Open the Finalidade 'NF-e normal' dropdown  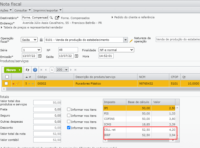pyautogui.click(x=116, y=50)
